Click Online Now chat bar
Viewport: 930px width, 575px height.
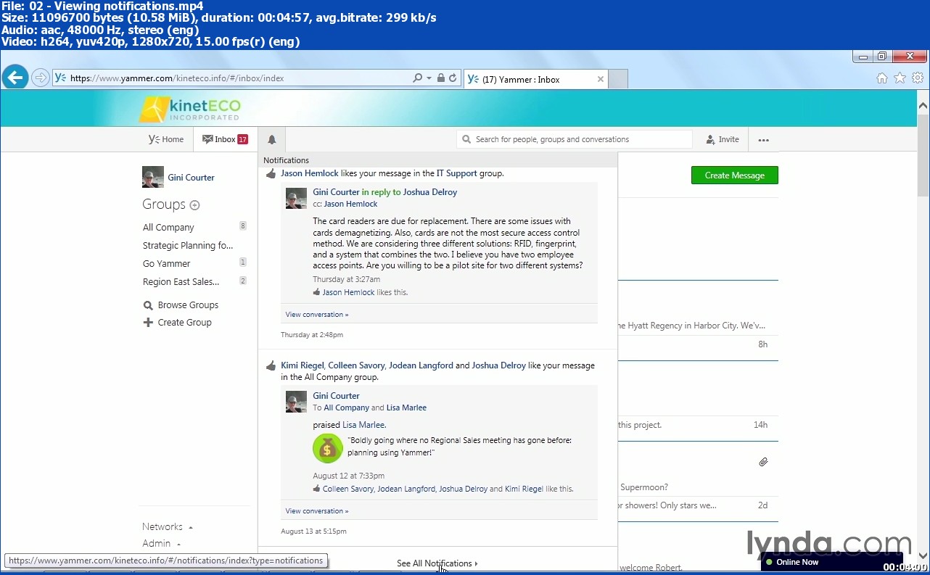[832, 562]
